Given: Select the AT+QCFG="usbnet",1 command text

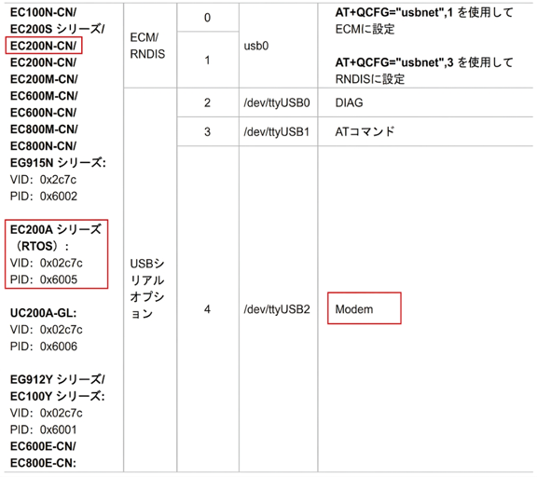Looking at the screenshot, I should pos(393,13).
